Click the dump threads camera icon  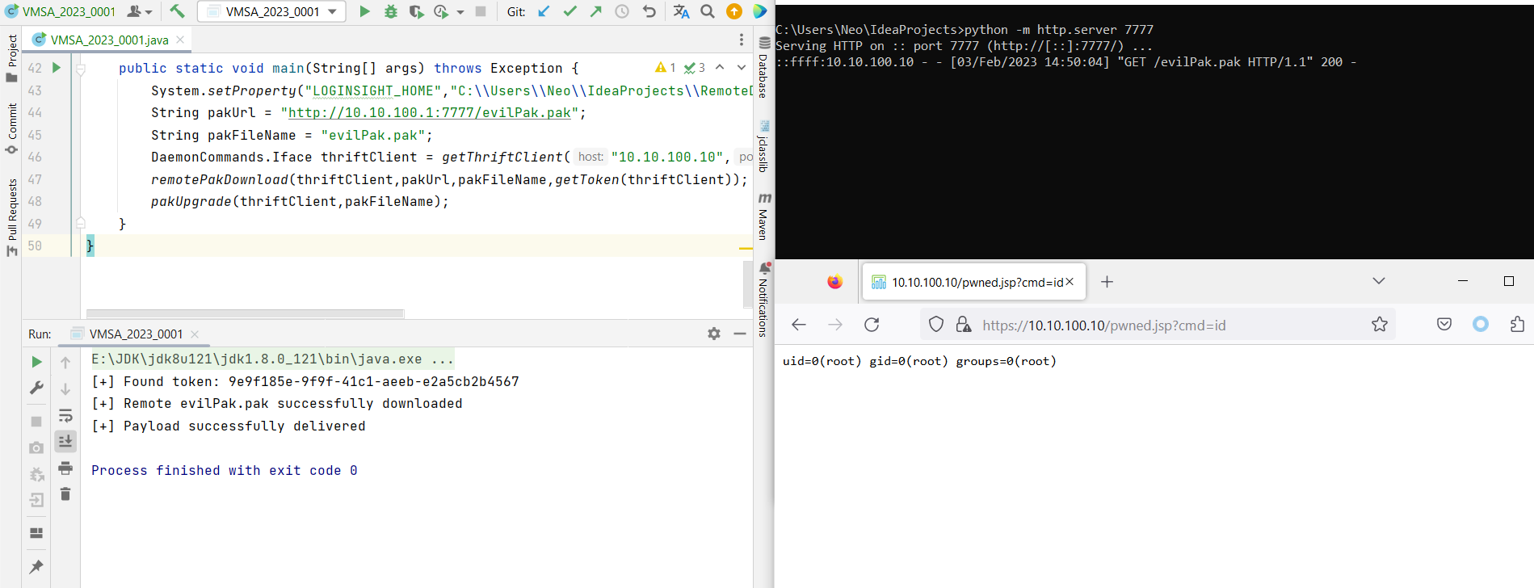pos(36,447)
